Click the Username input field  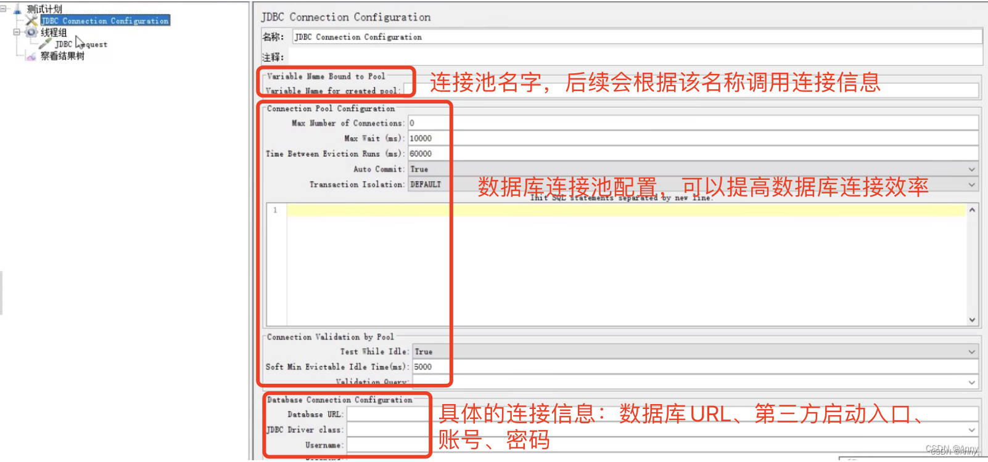[x=662, y=445]
